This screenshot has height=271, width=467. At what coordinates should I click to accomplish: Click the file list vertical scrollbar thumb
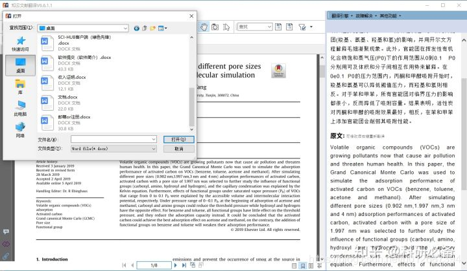coord(191,107)
